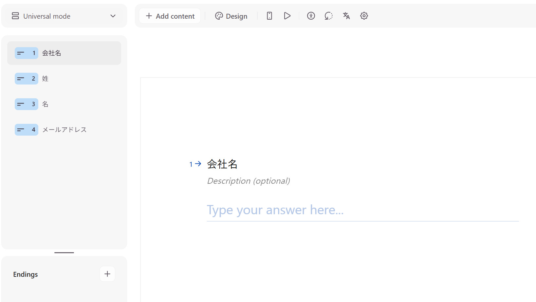This screenshot has width=536, height=302.
Task: Click the short text icon of question 4
Action: pyautogui.click(x=21, y=130)
